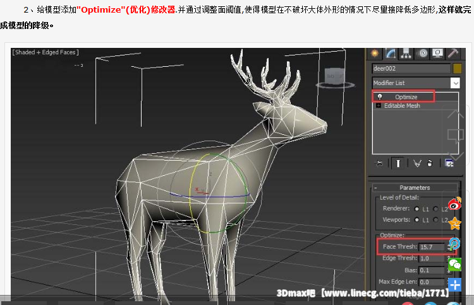Select Viewports L2 radio button

coord(435,220)
